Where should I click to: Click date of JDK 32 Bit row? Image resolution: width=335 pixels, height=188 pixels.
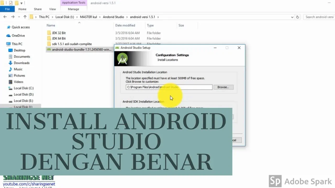[x=127, y=33]
